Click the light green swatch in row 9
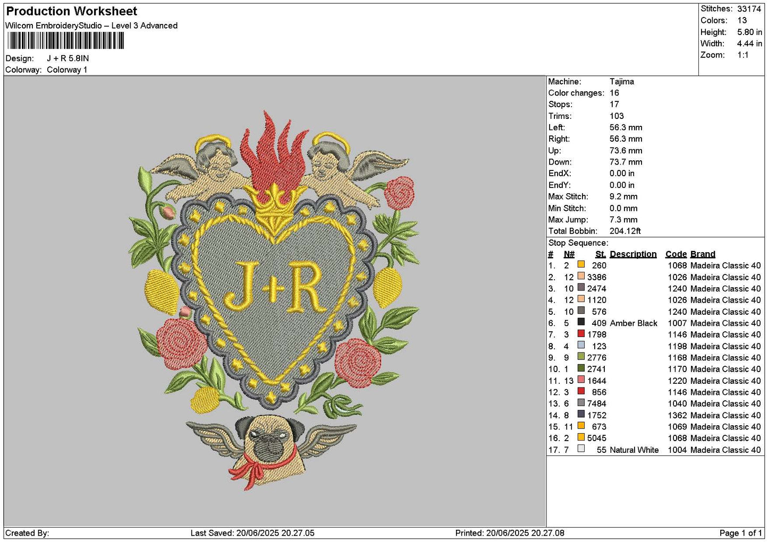This screenshot has width=768, height=542. 581,357
